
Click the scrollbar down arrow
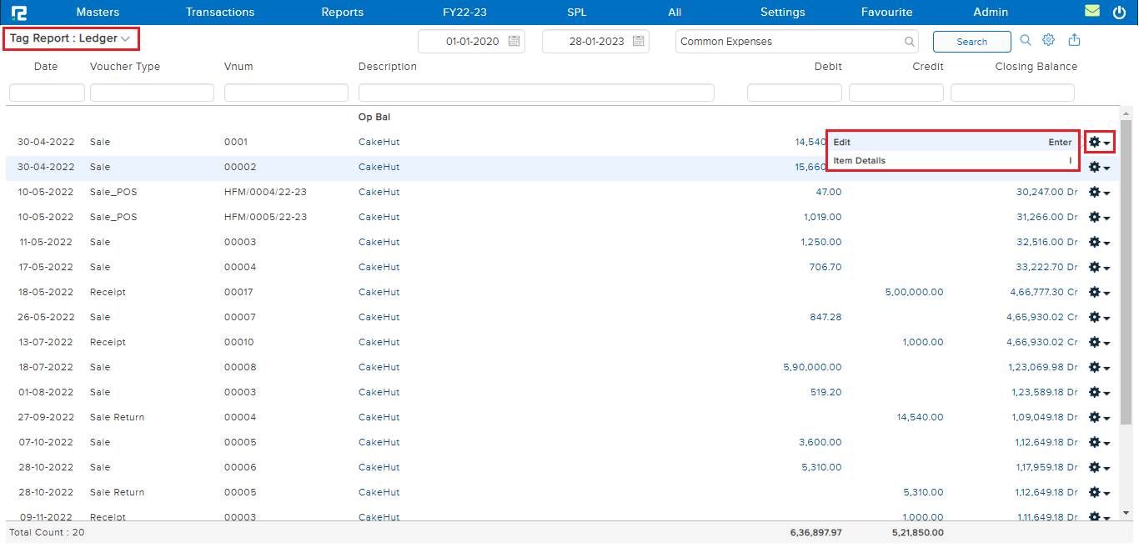click(1126, 513)
